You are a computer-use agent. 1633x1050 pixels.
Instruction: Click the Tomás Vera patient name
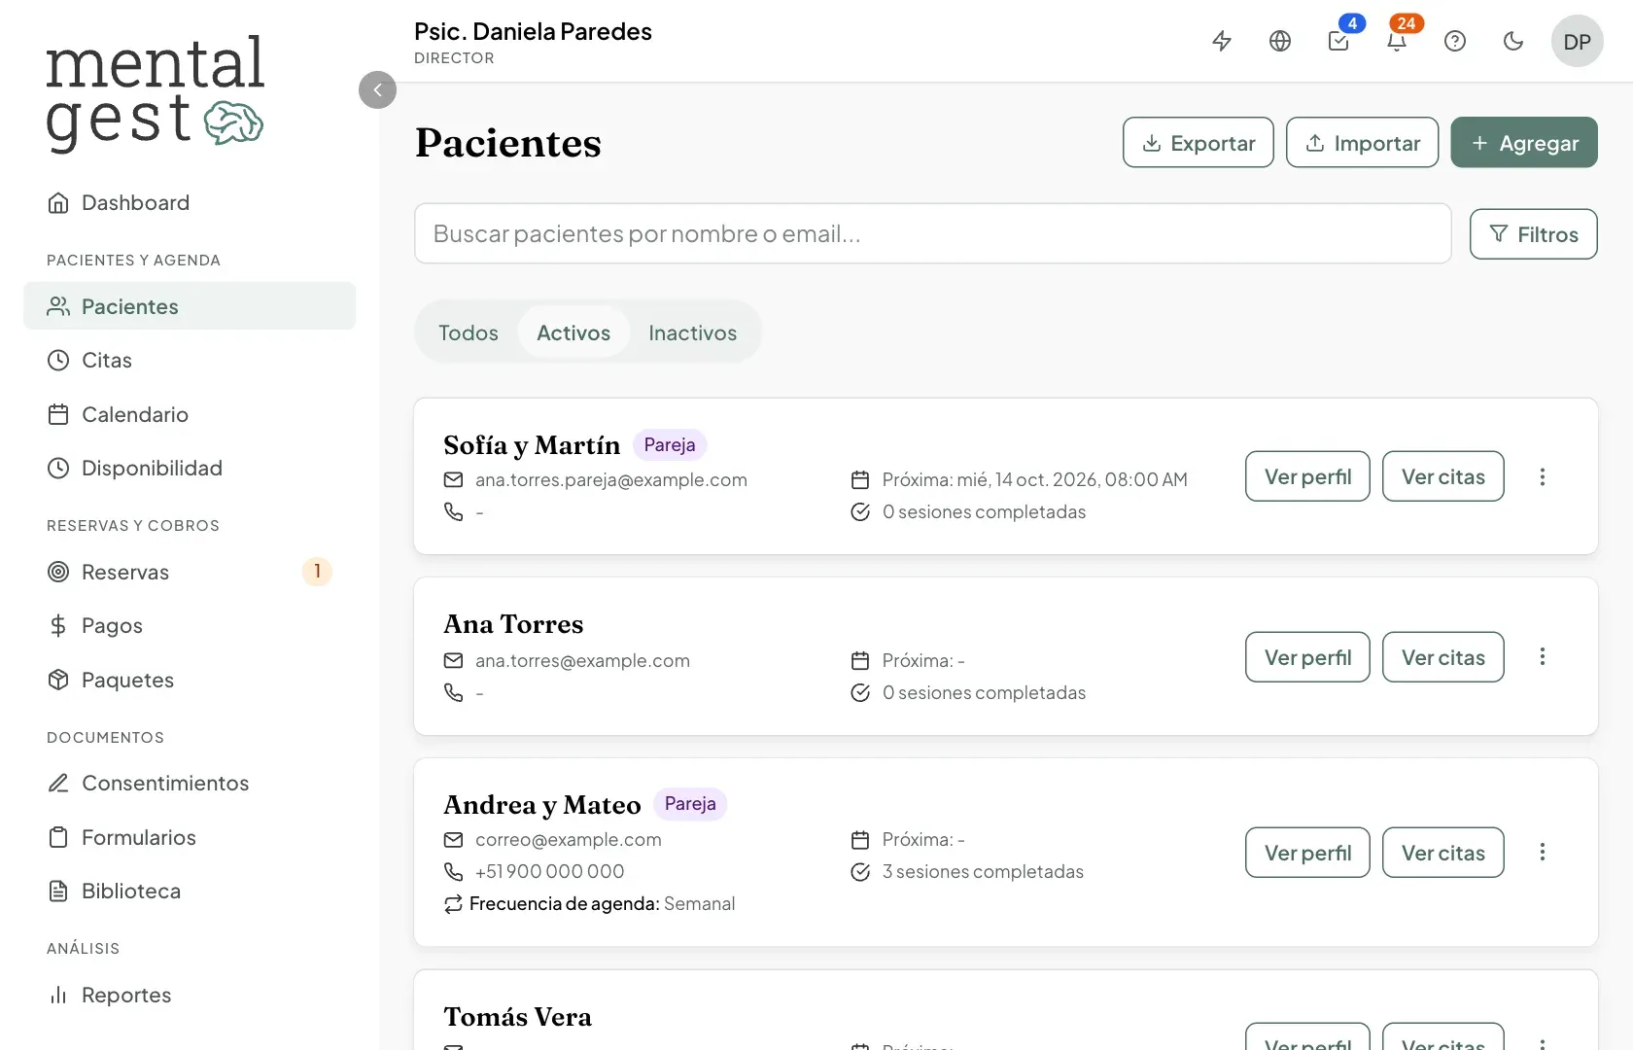(518, 1017)
